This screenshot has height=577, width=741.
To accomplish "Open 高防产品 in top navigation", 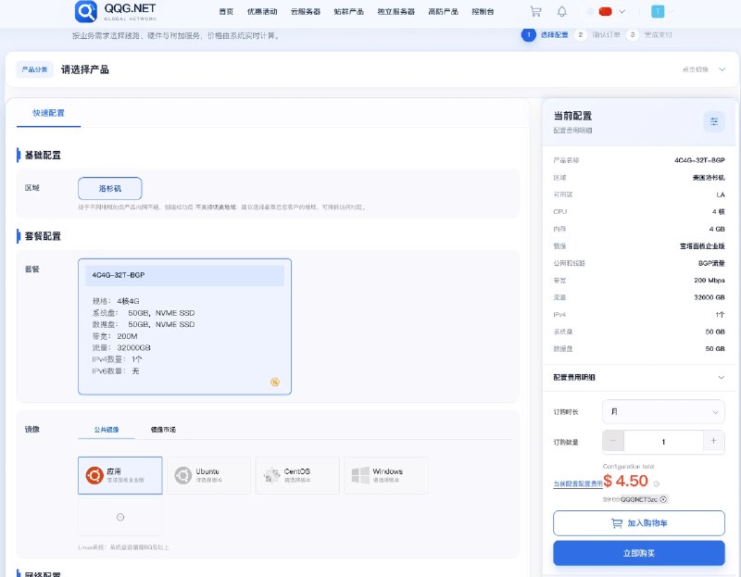I will coord(444,11).
